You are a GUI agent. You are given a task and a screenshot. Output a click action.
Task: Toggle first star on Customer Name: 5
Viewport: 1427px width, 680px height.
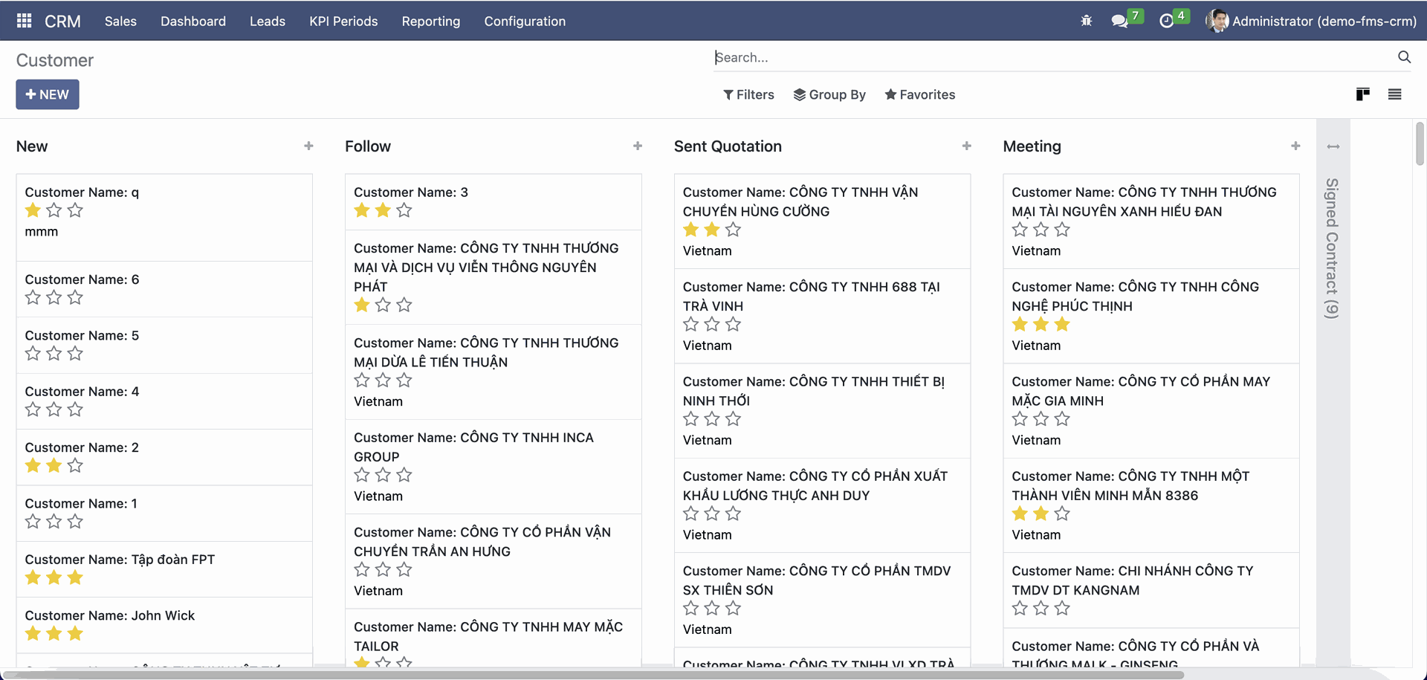(x=33, y=354)
